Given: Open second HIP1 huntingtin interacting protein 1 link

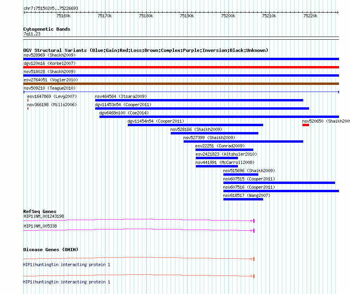Looking at the screenshot, I should pyautogui.click(x=66, y=282).
